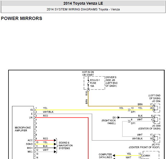Click the DP1 label under connector pin 10
The image size is (166, 159).
tap(133, 112)
